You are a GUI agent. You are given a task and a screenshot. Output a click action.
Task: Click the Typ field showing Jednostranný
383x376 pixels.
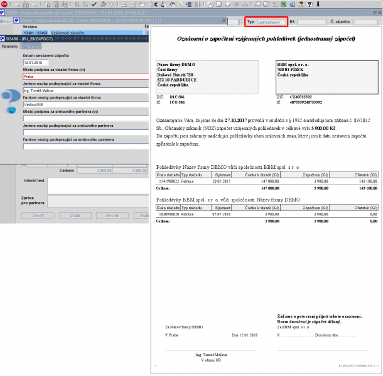271,22
